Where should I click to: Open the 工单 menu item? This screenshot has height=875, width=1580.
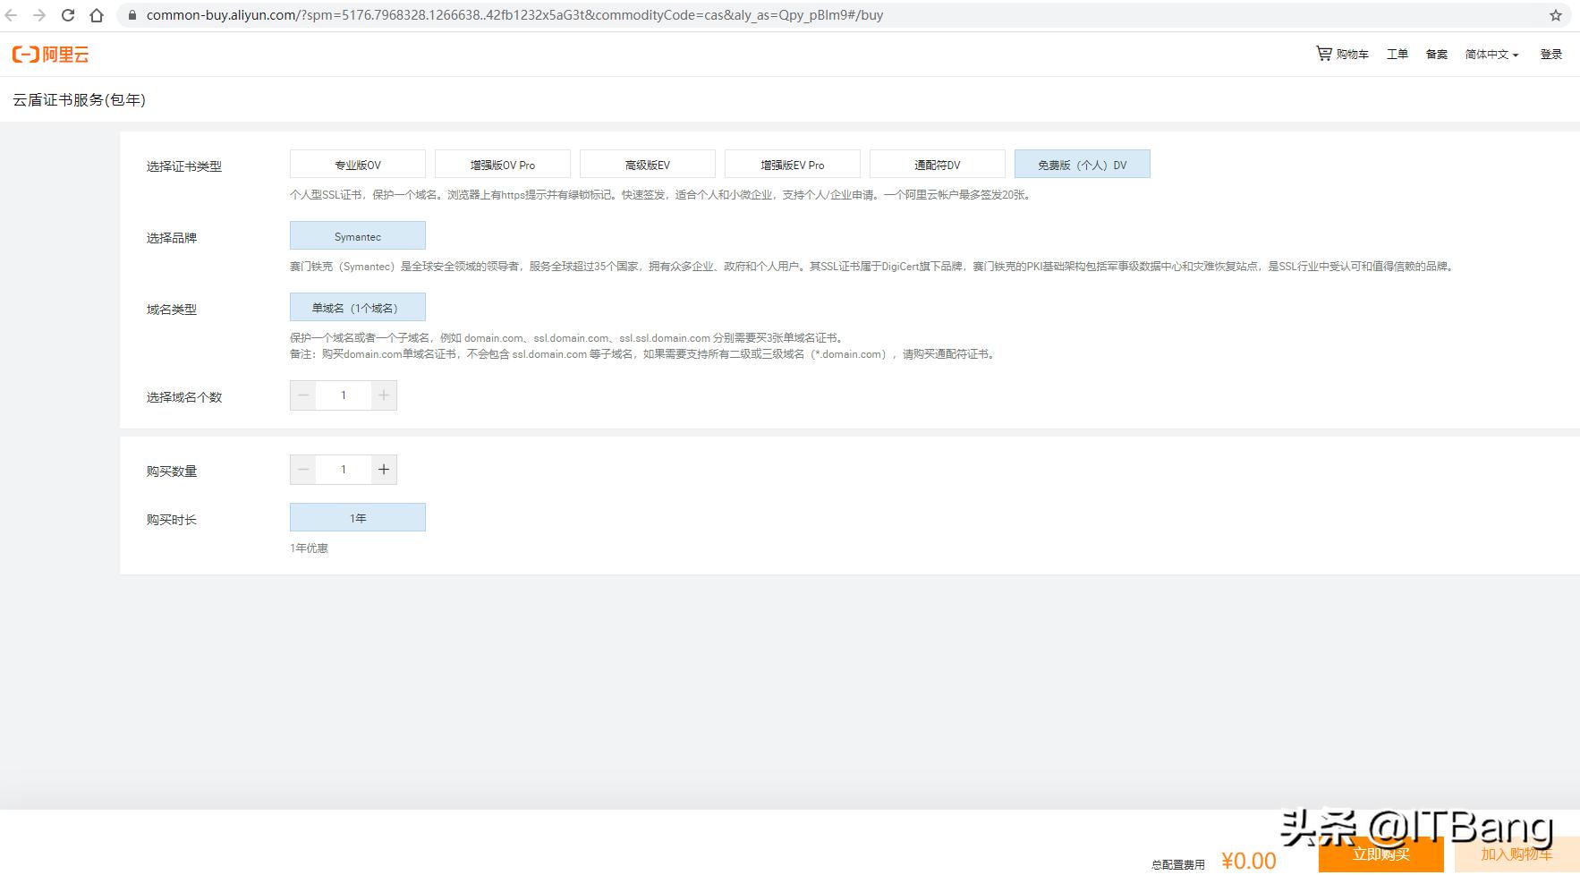pos(1397,54)
